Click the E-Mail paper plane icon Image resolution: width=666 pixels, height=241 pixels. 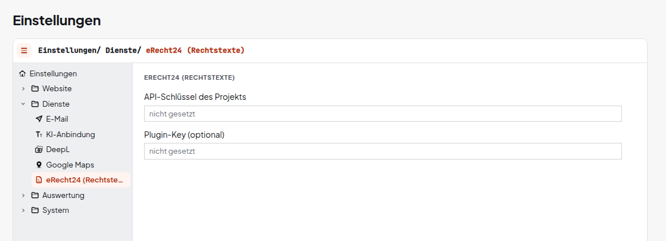click(39, 119)
